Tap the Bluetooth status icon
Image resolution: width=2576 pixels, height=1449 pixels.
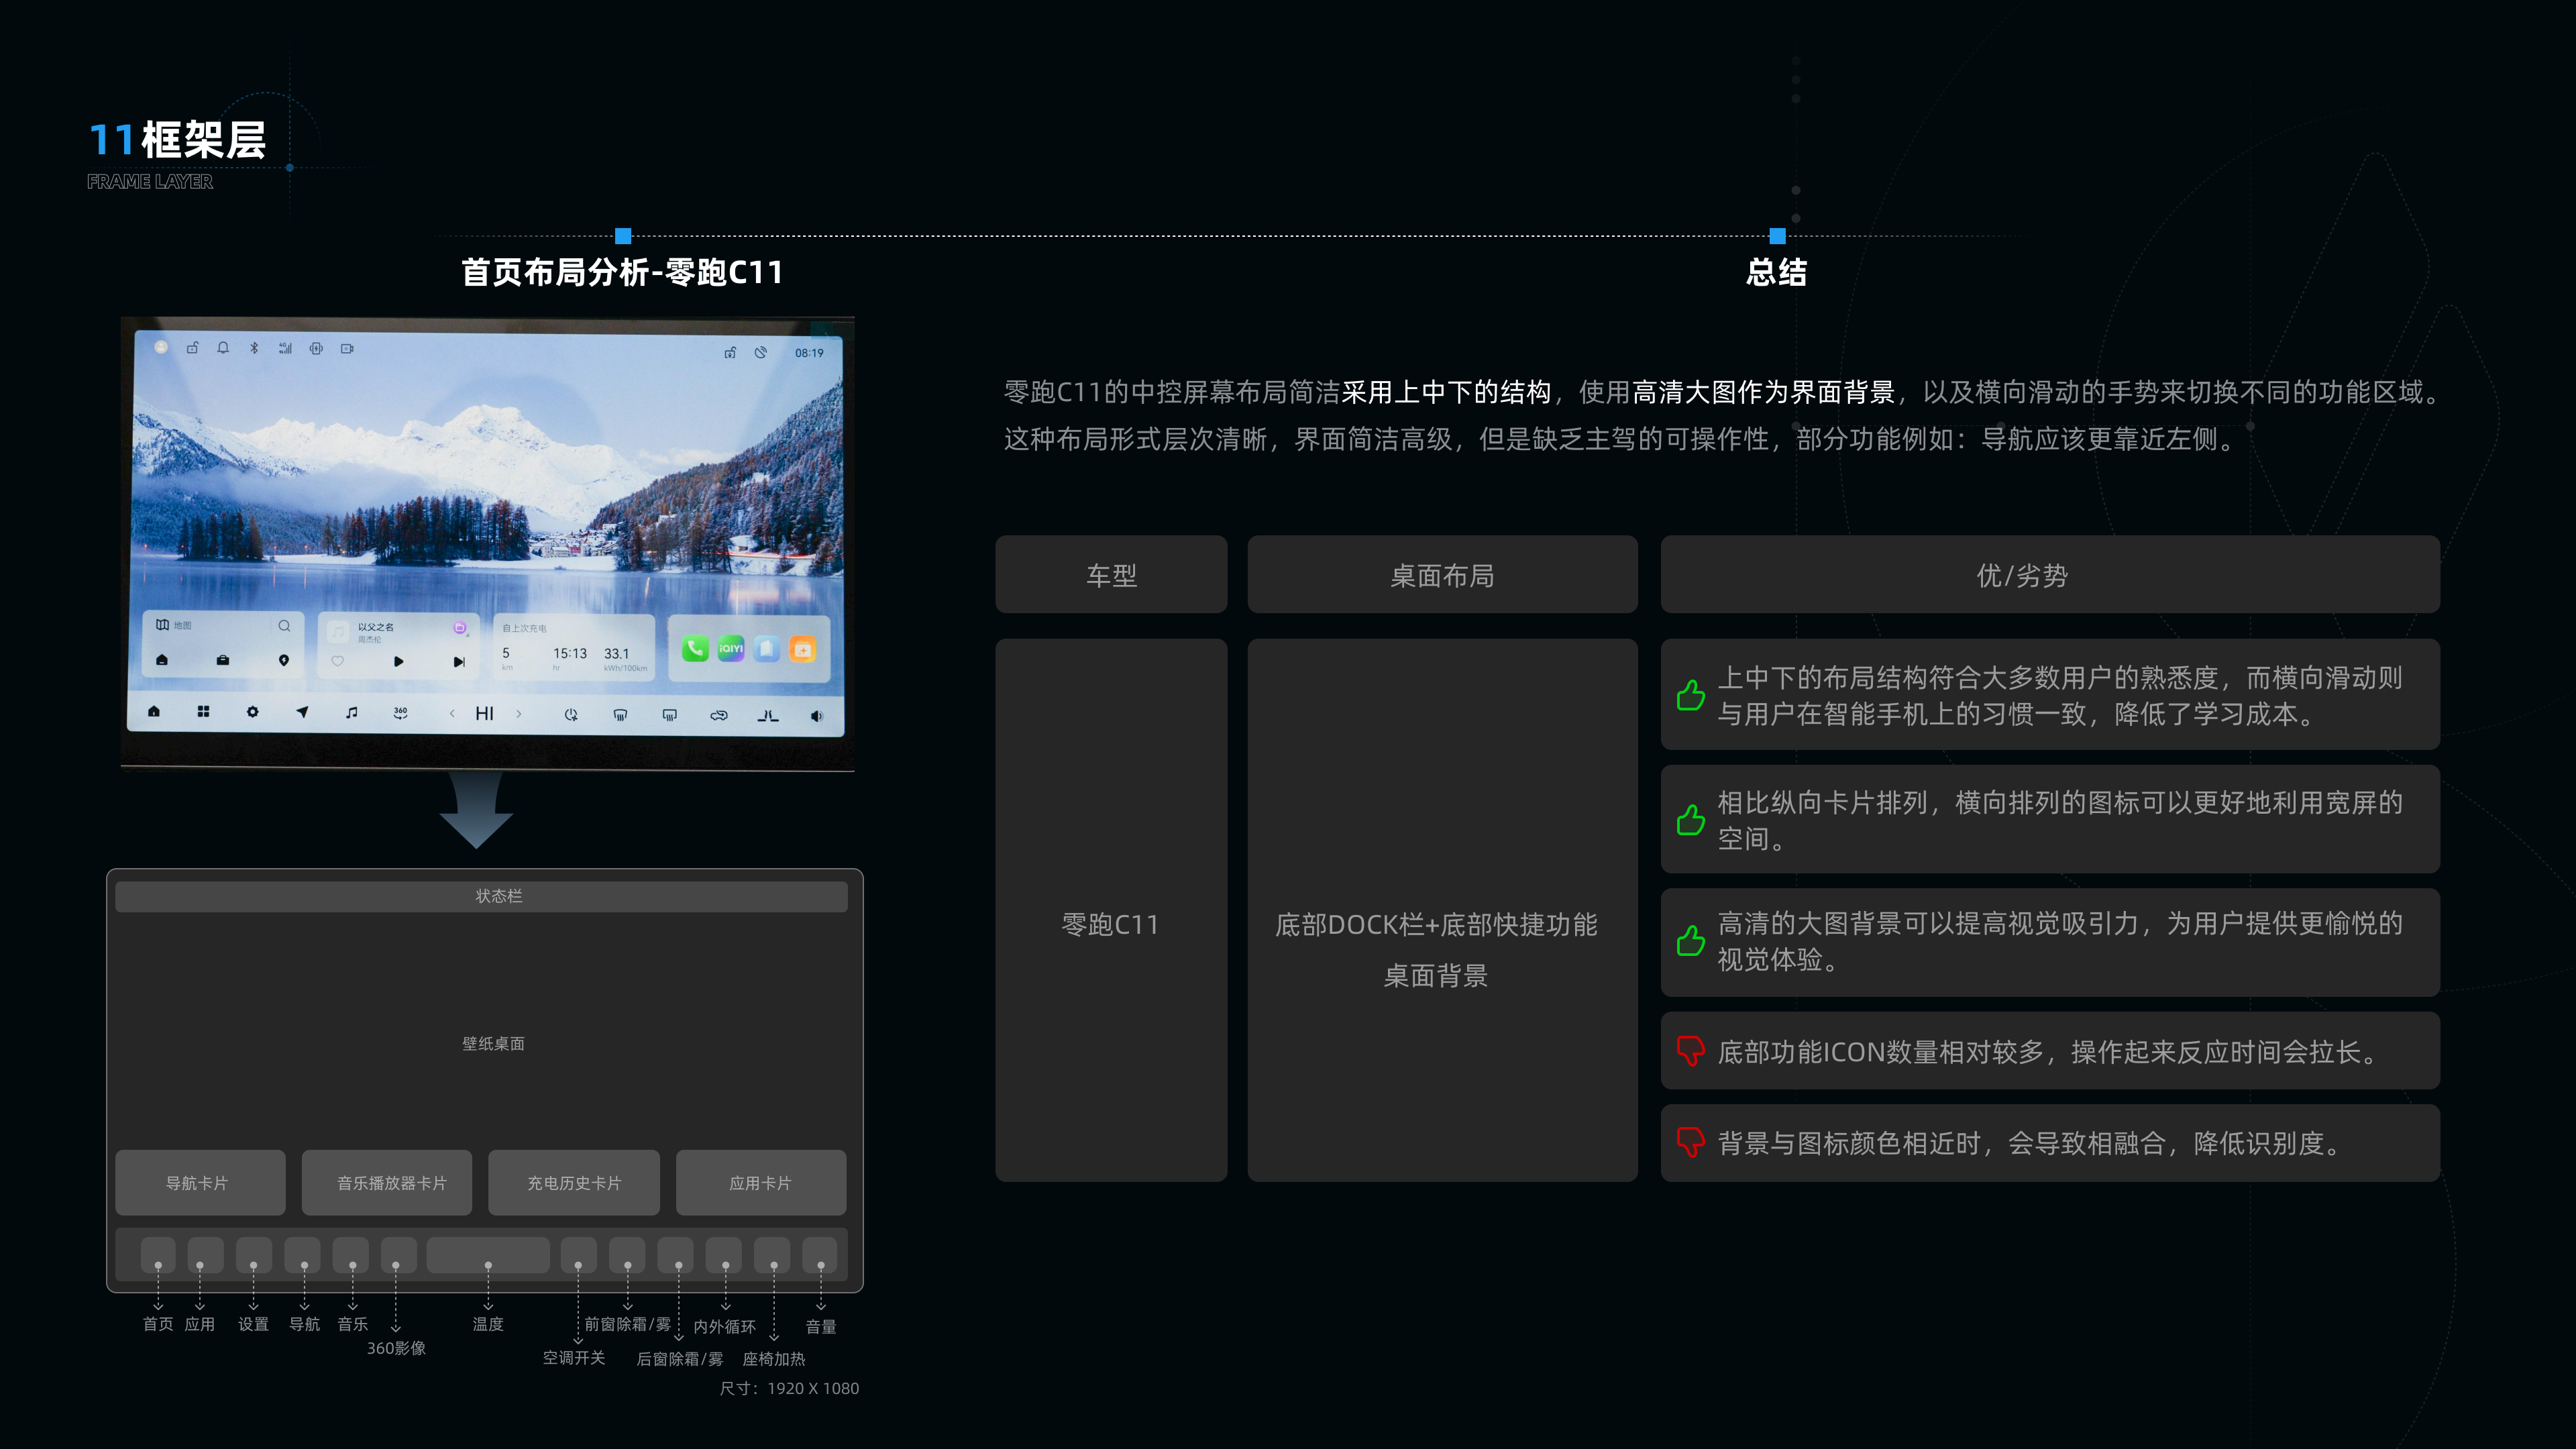[x=254, y=348]
